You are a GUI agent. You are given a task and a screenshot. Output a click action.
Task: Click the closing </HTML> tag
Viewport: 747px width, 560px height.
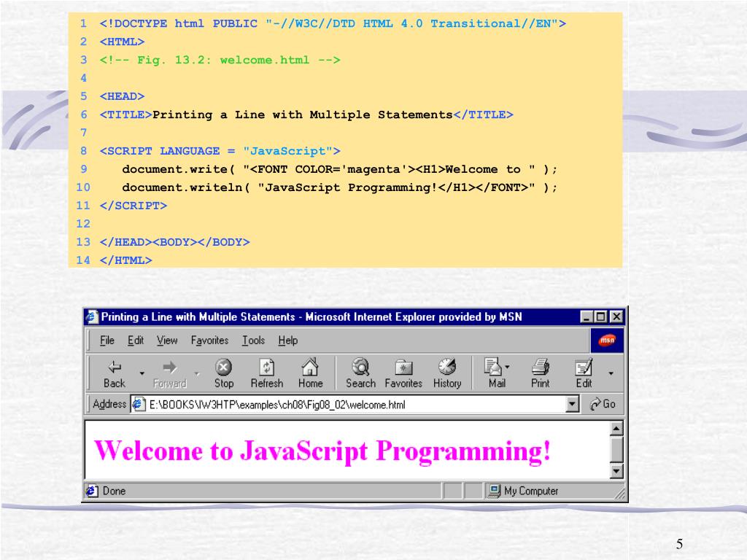coord(125,260)
